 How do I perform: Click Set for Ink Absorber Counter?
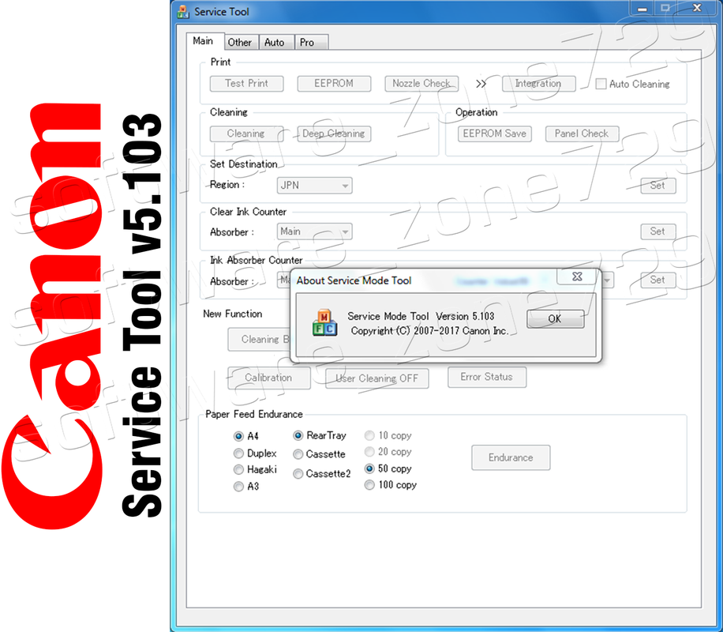[x=658, y=280]
